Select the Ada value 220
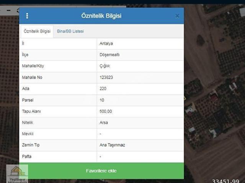The height and width of the screenshot is (183, 245). click(x=103, y=89)
